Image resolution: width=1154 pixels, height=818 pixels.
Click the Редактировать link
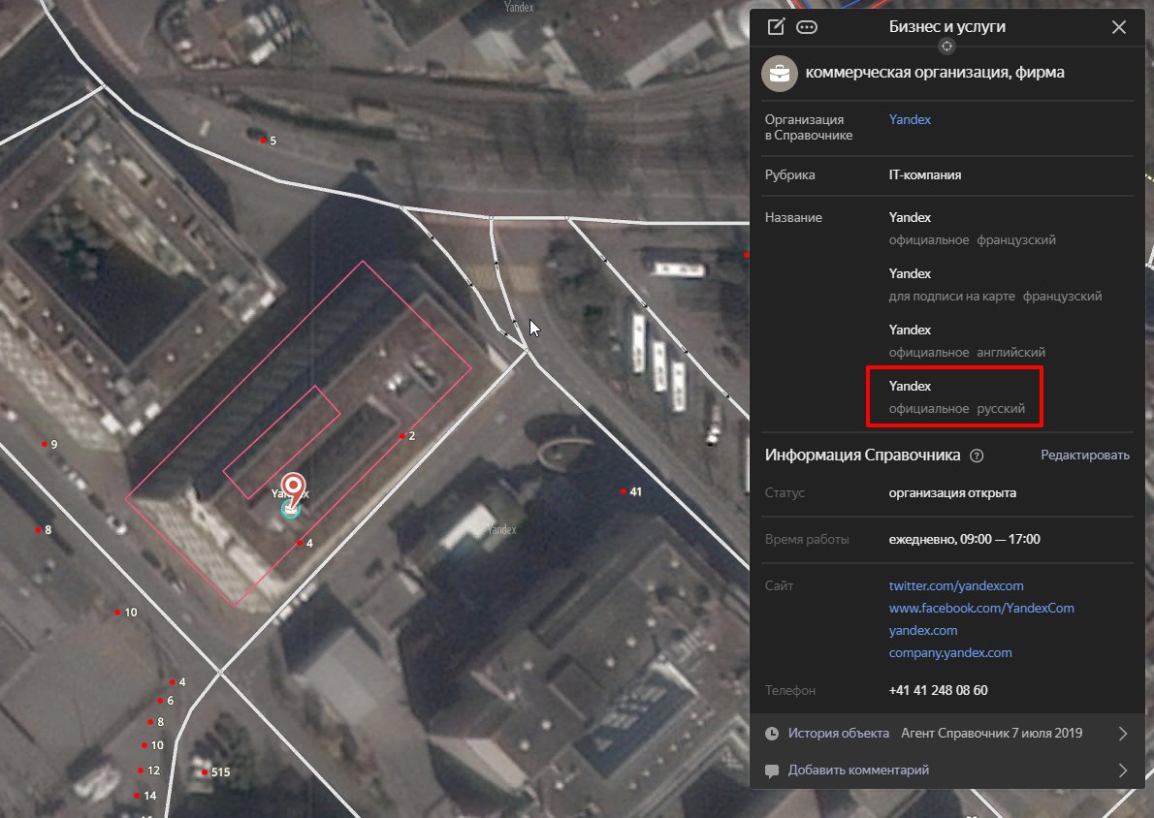(x=1085, y=456)
